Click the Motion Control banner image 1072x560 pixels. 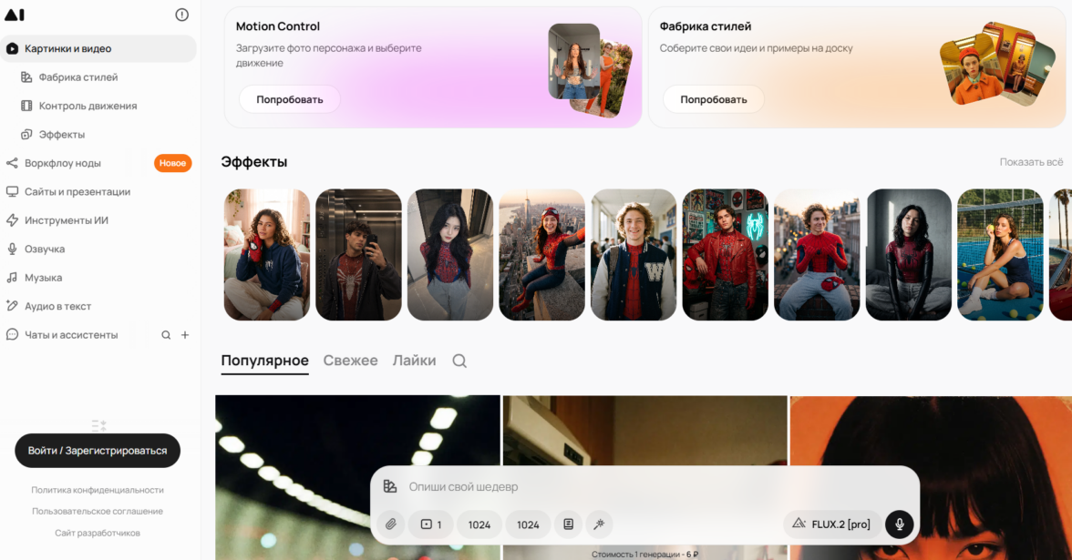591,69
